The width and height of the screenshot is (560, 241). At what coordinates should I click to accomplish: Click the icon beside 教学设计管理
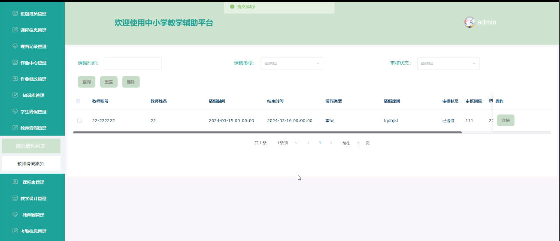pyautogui.click(x=15, y=199)
